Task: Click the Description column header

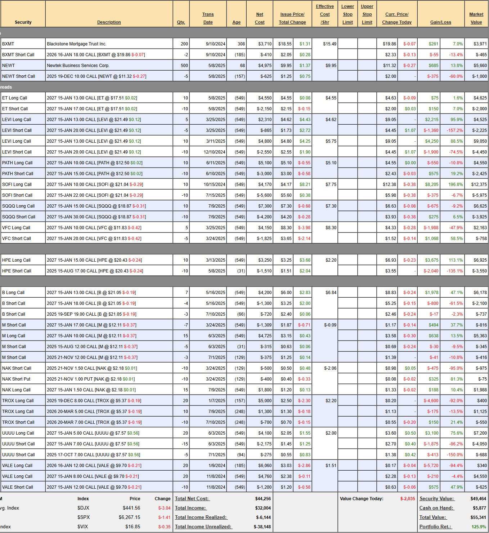Action: click(109, 22)
